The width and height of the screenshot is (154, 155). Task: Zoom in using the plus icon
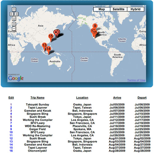(14, 24)
